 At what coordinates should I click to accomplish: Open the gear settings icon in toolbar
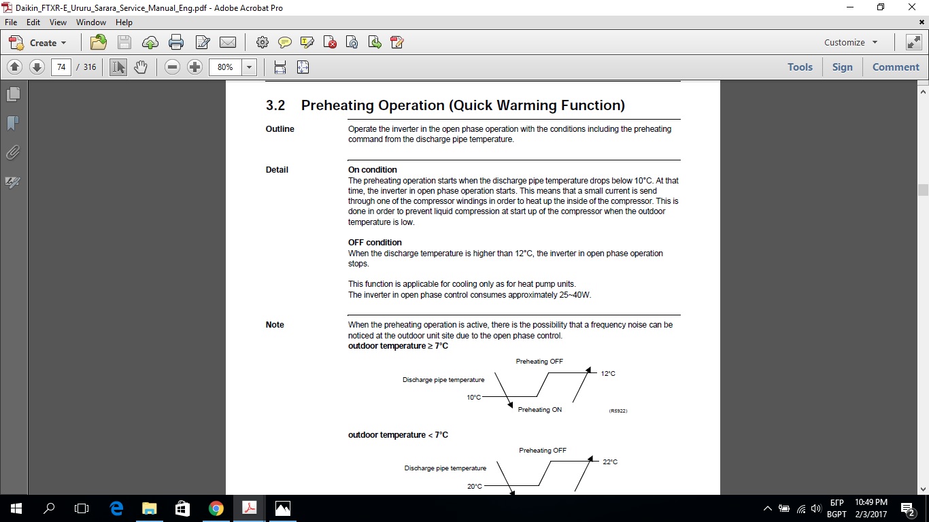(263, 42)
